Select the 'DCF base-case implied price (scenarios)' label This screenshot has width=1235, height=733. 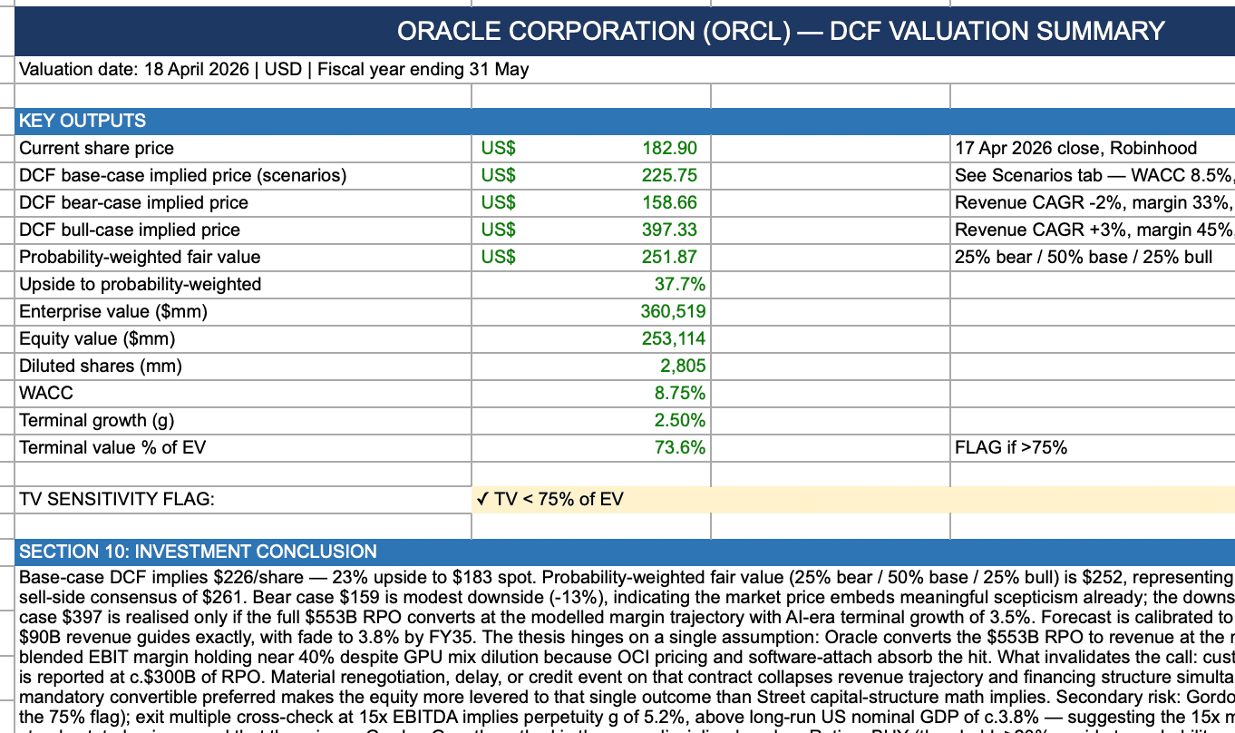[183, 175]
